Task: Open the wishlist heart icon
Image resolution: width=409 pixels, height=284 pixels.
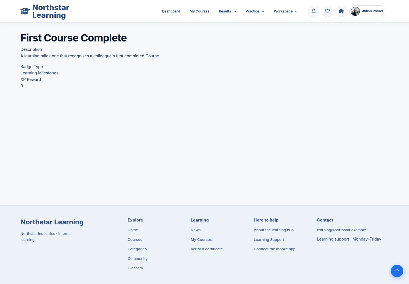Action: 327,11
